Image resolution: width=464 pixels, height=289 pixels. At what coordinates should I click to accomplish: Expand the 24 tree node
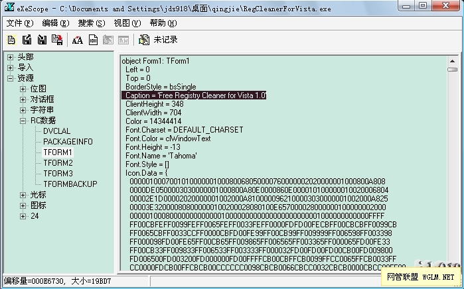[23, 216]
